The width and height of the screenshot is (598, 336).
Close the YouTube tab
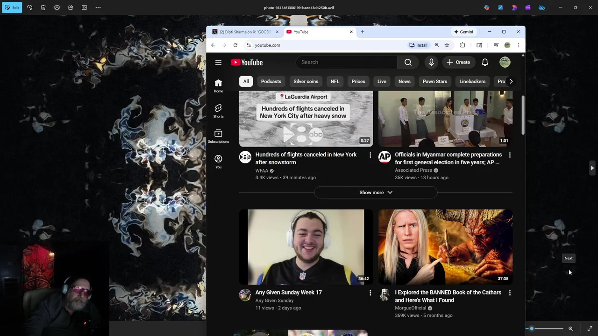(x=351, y=32)
